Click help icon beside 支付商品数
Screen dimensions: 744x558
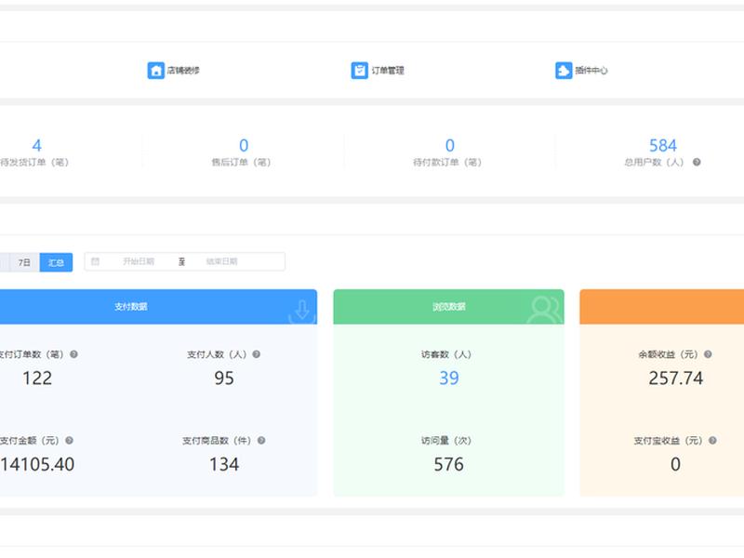tap(261, 440)
